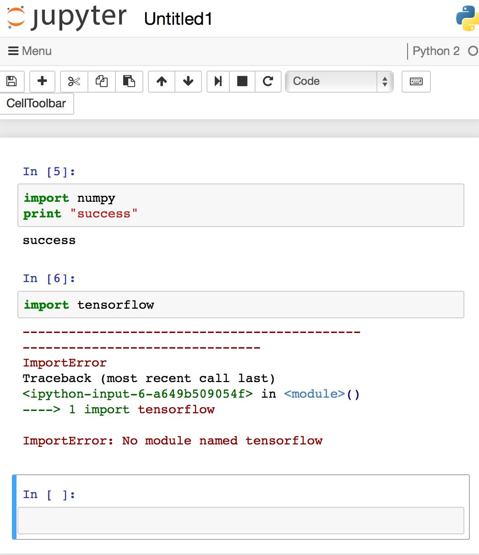Open the Menu hamburger button
The height and width of the screenshot is (555, 479).
pyautogui.click(x=30, y=51)
